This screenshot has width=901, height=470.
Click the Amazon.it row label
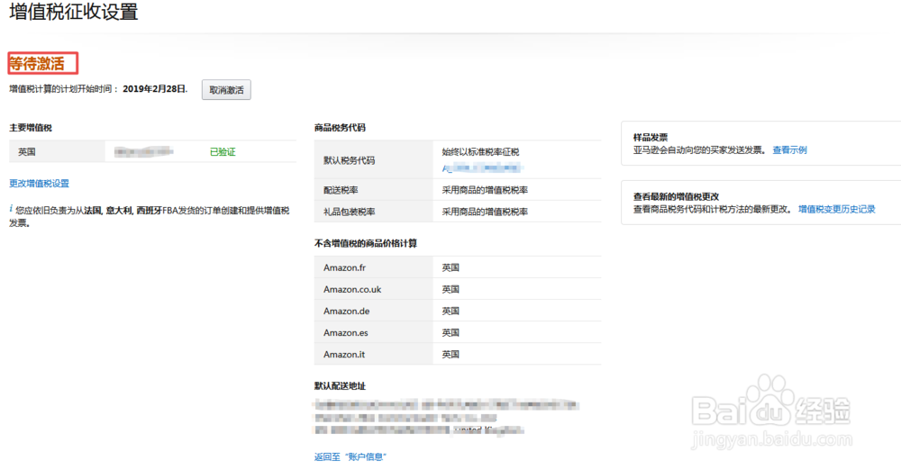(x=344, y=355)
